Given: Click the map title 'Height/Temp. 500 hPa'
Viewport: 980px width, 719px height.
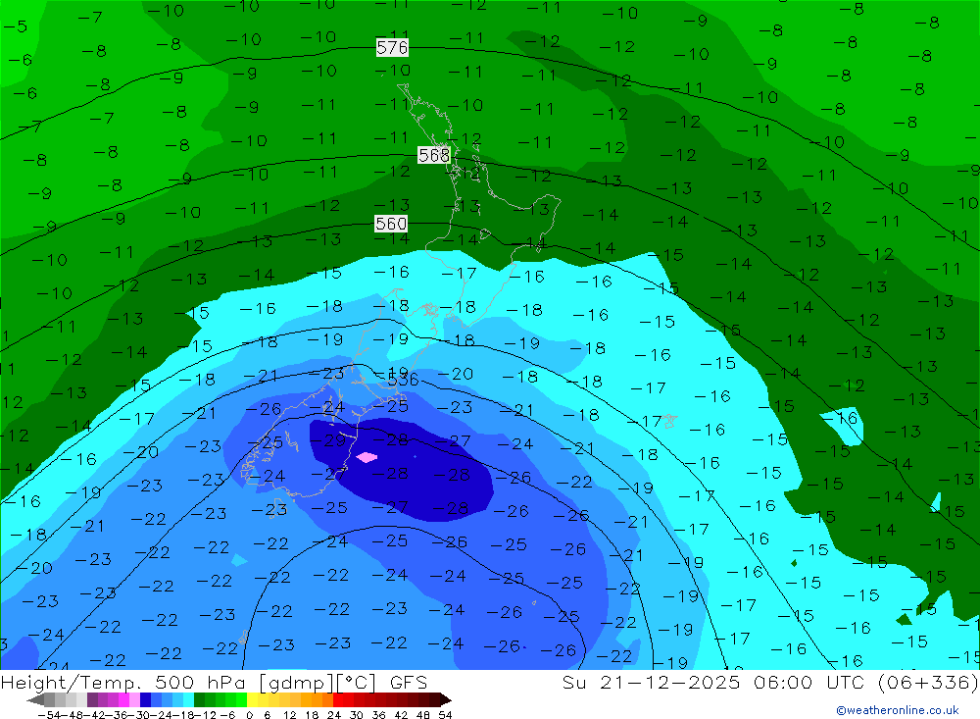Looking at the screenshot, I should coord(122,683).
